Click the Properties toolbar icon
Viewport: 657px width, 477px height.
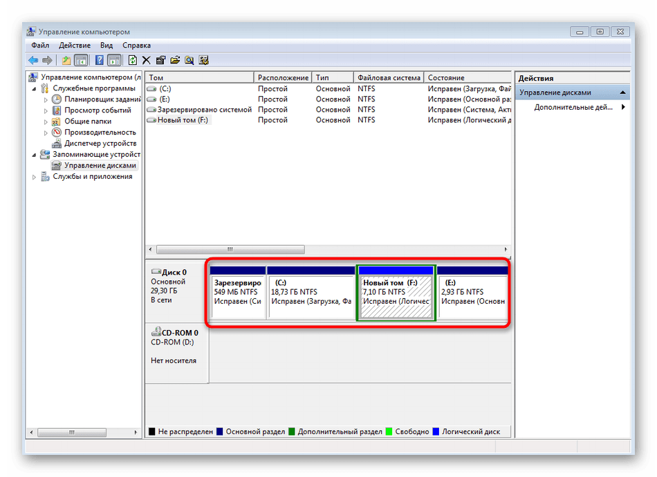pos(161,60)
